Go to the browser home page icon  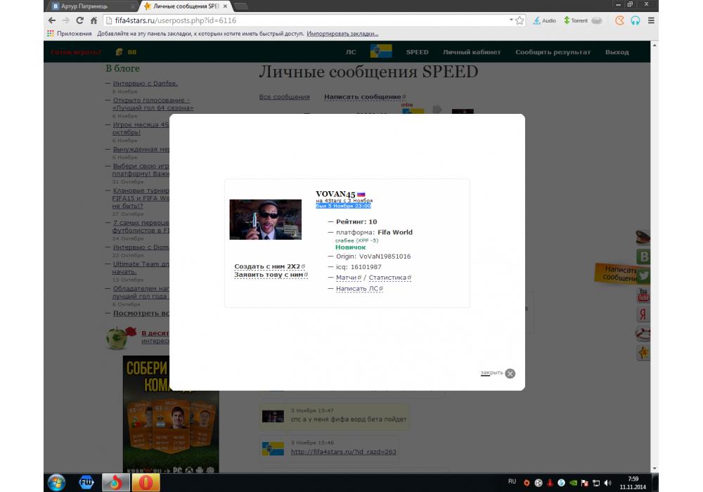pyautogui.click(x=93, y=20)
